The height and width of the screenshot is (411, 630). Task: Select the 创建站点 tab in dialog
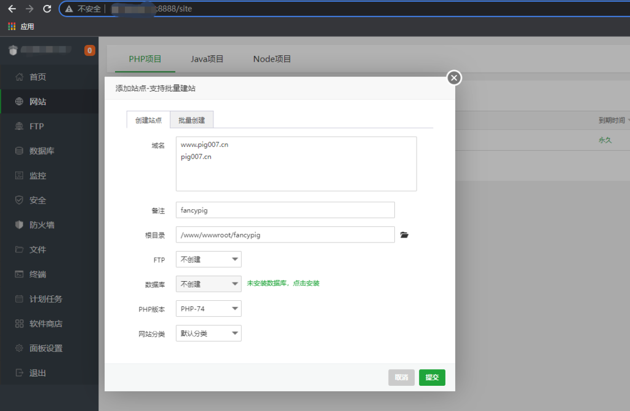click(x=148, y=120)
